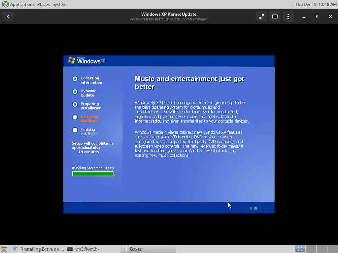The width and height of the screenshot is (338, 253).
Task: Click the clock showing Thu Dec 19
Action: click(x=316, y=4)
